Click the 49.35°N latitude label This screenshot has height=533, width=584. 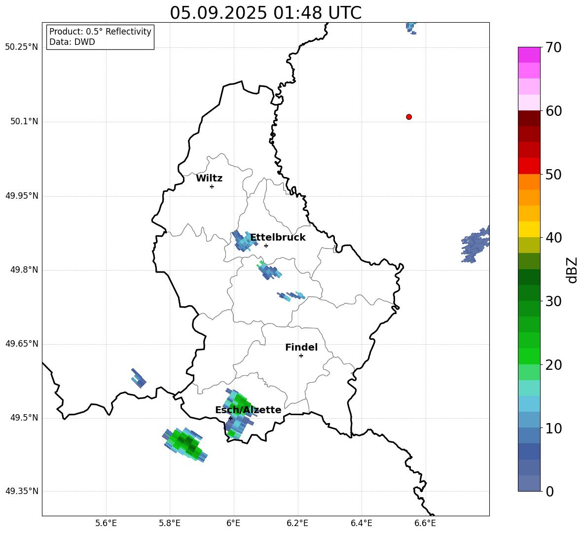[22, 491]
